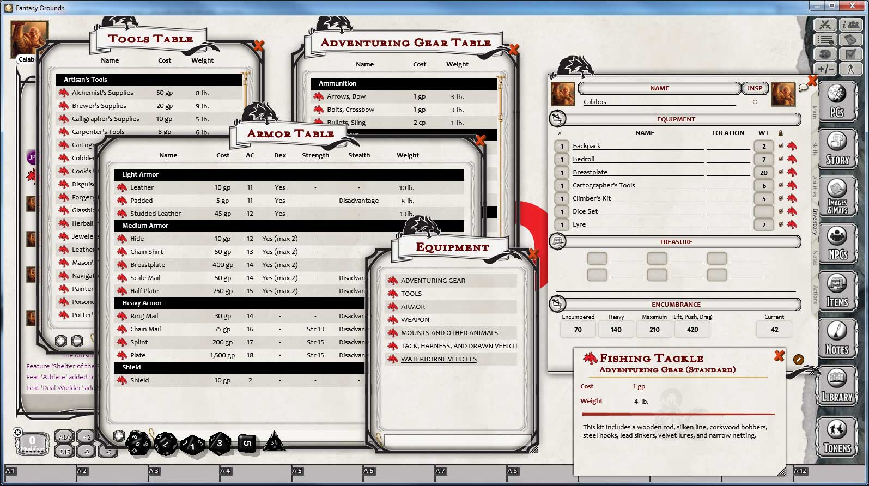Open the Backpack item's dragon link icon
Image resolution: width=869 pixels, height=486 pixels.
792,146
